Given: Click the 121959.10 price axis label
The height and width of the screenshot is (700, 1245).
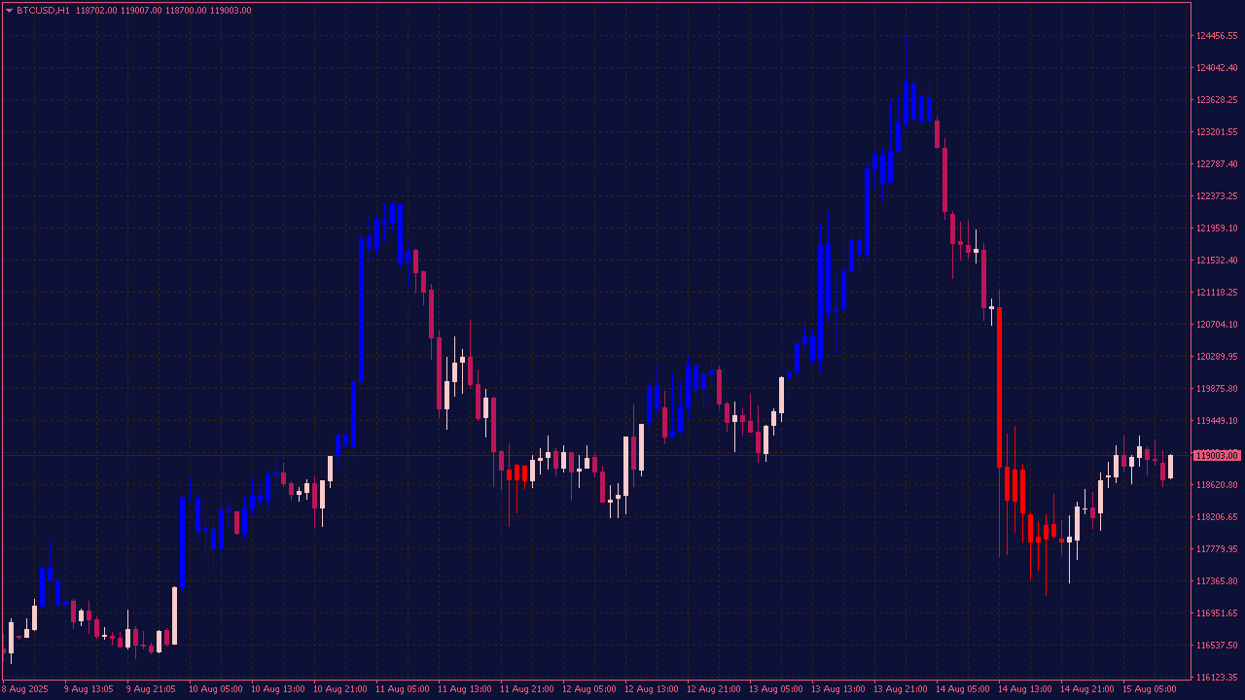Looking at the screenshot, I should [x=1217, y=228].
